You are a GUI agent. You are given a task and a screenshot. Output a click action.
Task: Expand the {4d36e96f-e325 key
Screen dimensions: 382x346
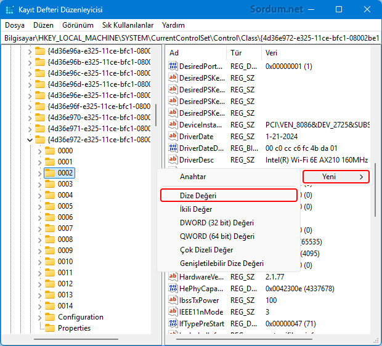tap(30, 107)
